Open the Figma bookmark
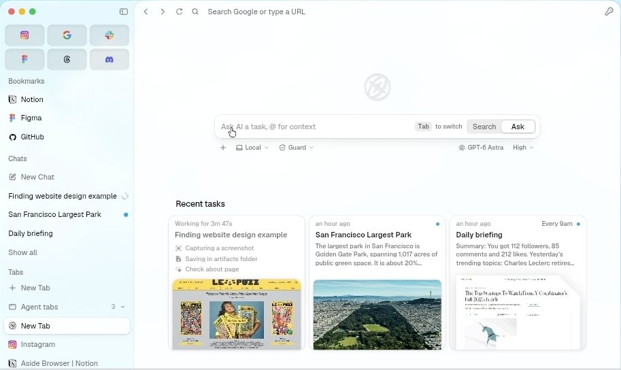This screenshot has height=370, width=621. point(67,118)
